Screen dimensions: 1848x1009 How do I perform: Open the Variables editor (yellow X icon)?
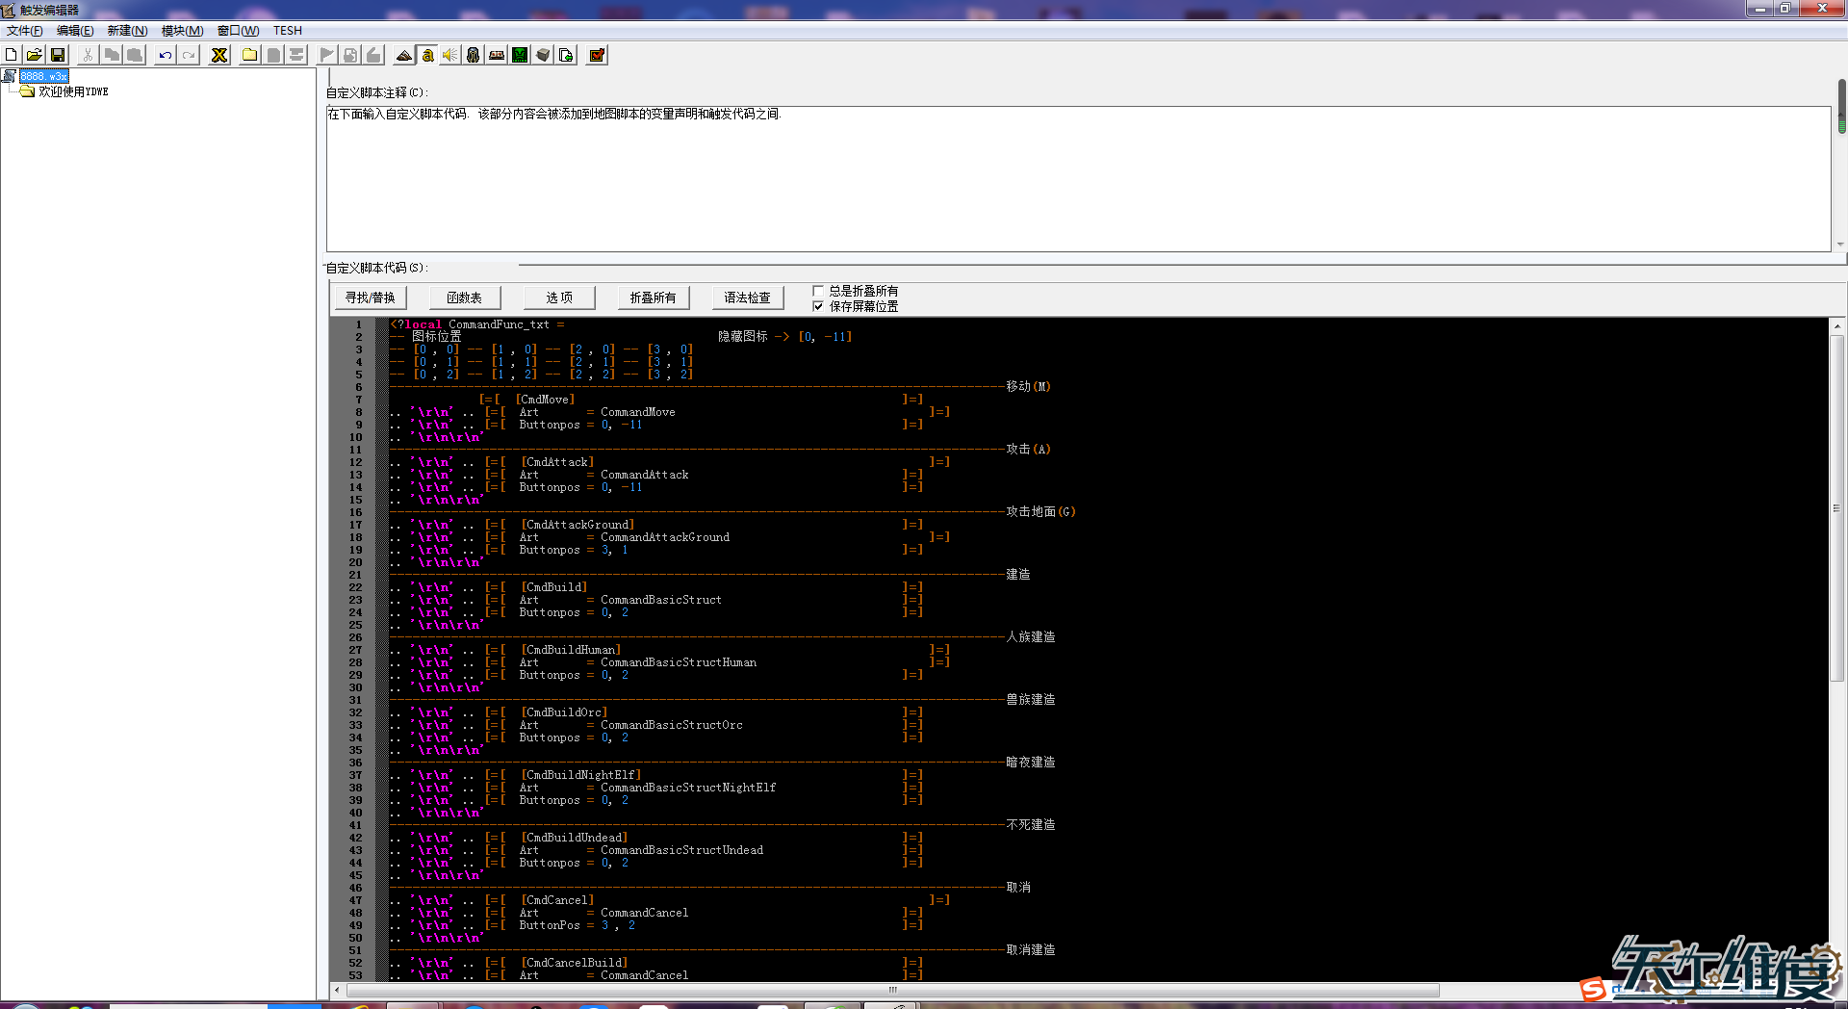219,55
